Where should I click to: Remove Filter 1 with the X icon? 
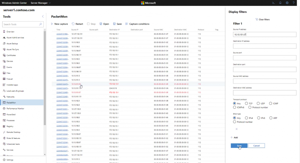pos(237,129)
